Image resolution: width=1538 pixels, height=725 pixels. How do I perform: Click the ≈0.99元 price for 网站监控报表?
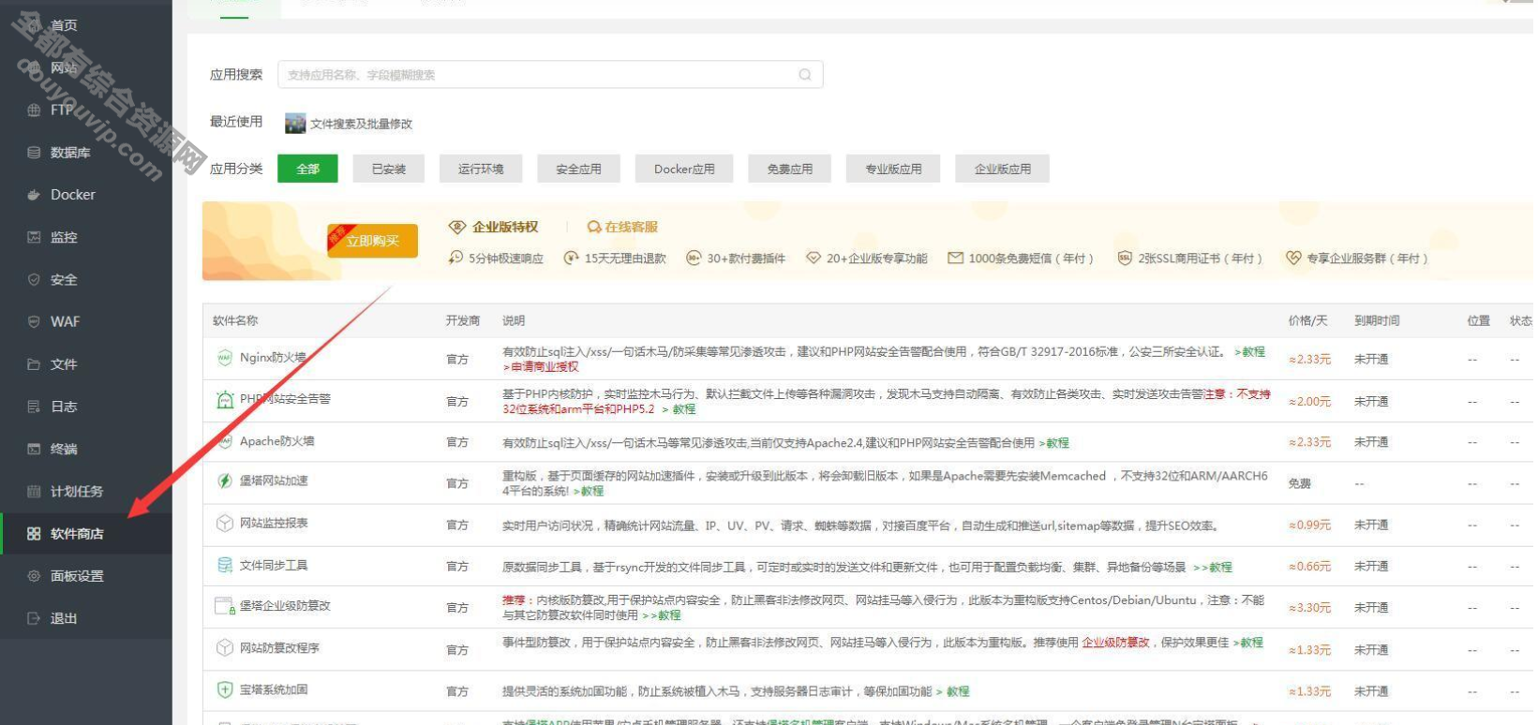(1309, 525)
